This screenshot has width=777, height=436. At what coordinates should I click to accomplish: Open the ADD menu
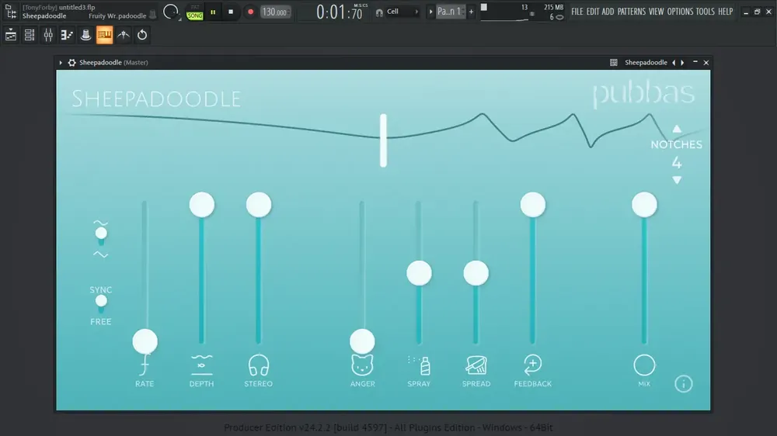tap(608, 12)
